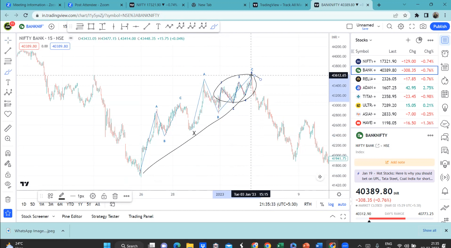Take a chart snapshot with camera icon
The image size is (451, 248).
click(423, 26)
